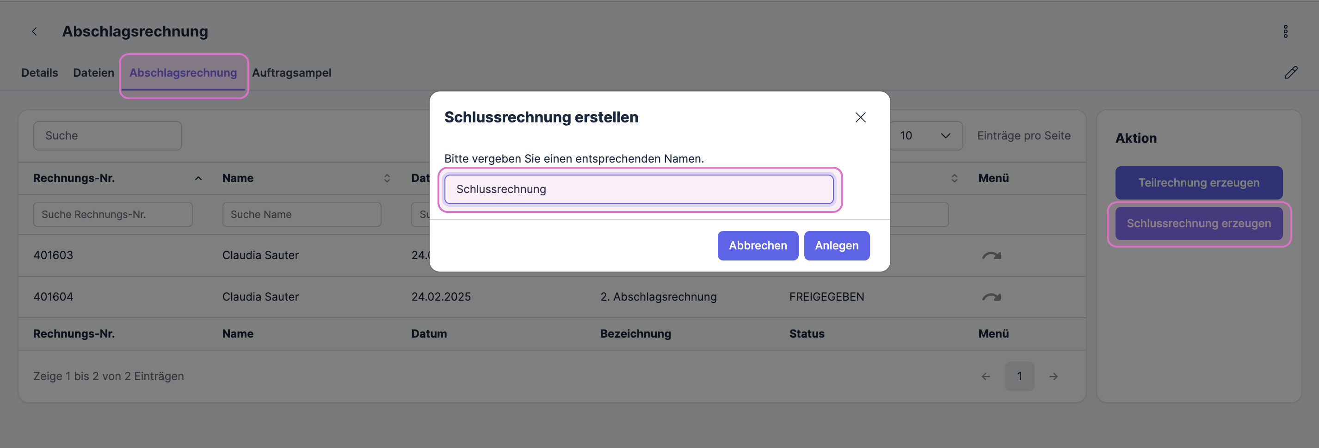Click the back arrow beside Abschlagsrechnung title
1319x448 pixels.
pyautogui.click(x=34, y=32)
